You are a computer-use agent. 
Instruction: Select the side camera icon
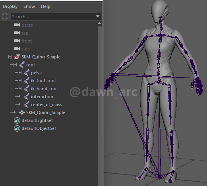coord(17,49)
